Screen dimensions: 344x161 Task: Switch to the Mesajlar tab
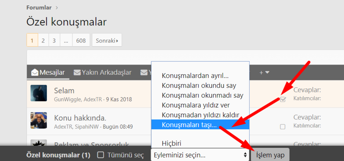[x=48, y=72]
